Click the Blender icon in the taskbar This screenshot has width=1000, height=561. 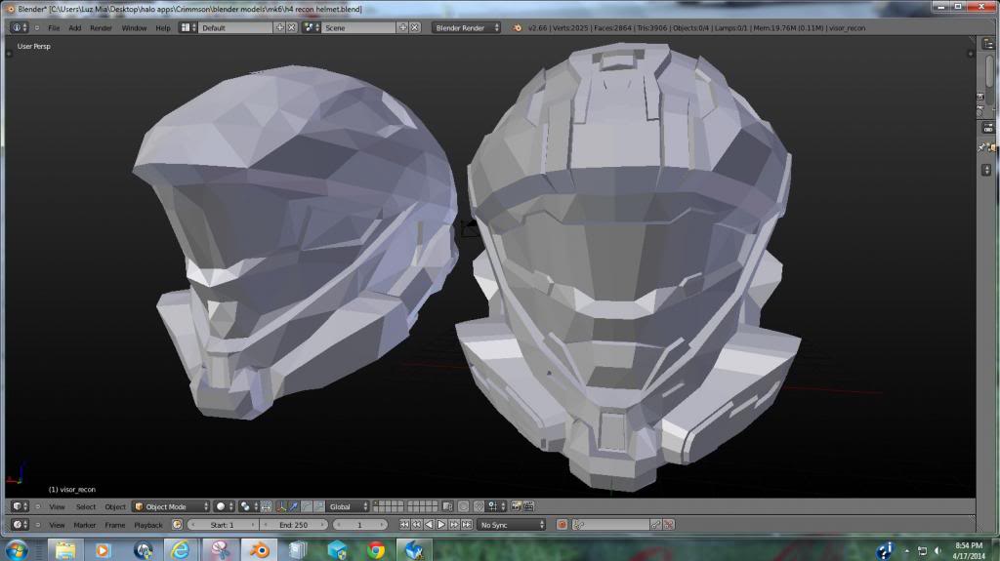click(x=260, y=549)
